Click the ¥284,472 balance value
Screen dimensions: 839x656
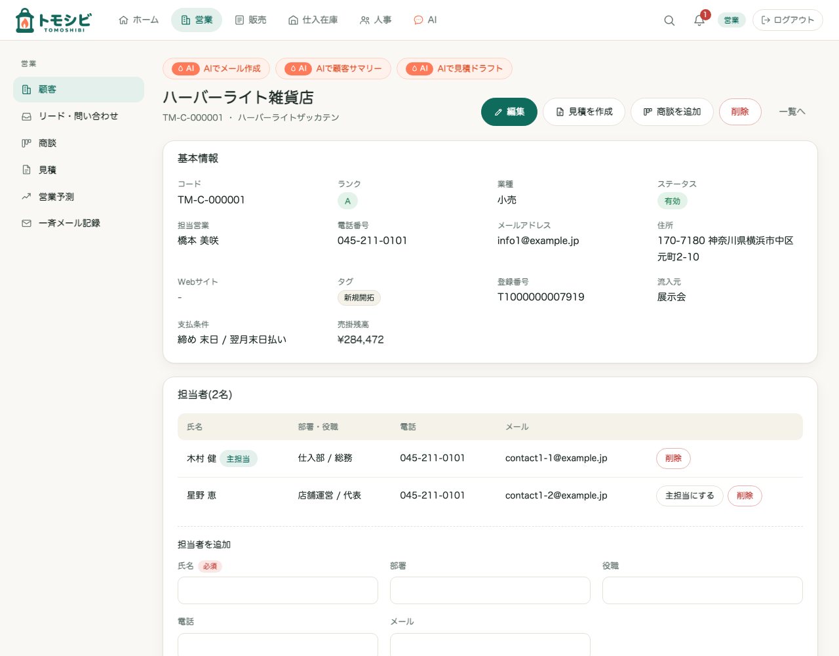361,340
